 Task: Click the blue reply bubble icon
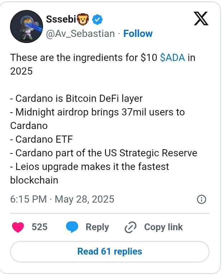point(72,227)
